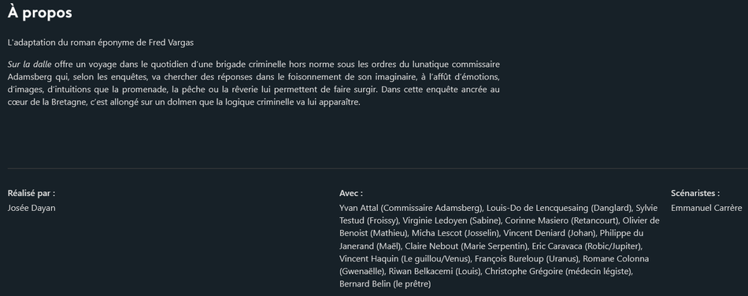This screenshot has height=296, width=748.
Task: Click the italic Sur la dalle title
Action: tap(30, 64)
